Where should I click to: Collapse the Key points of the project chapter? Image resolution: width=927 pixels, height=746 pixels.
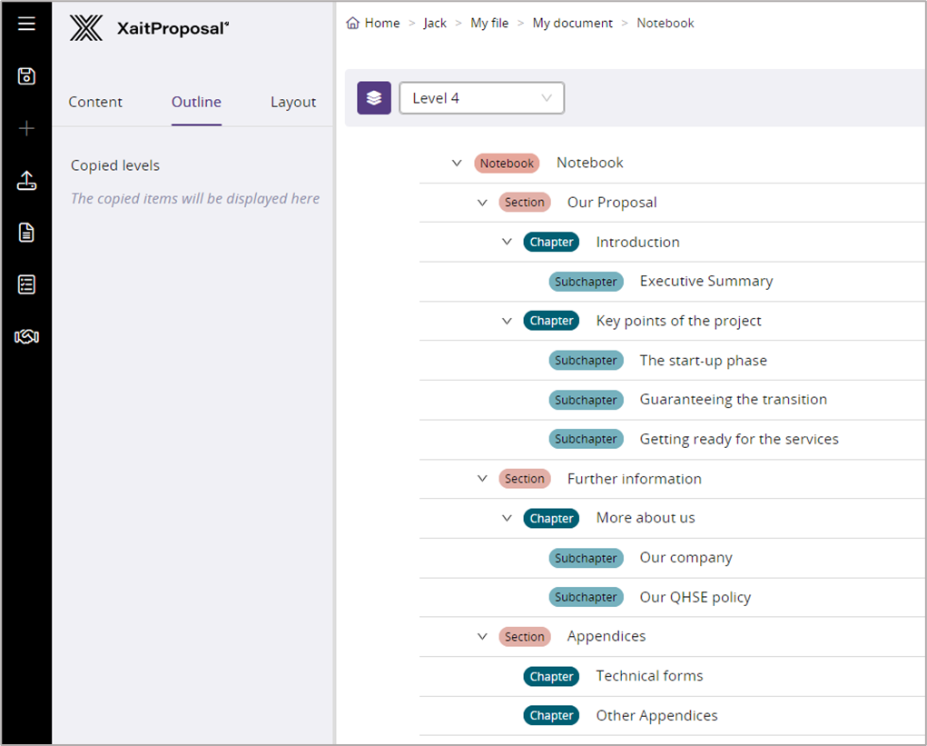point(507,321)
